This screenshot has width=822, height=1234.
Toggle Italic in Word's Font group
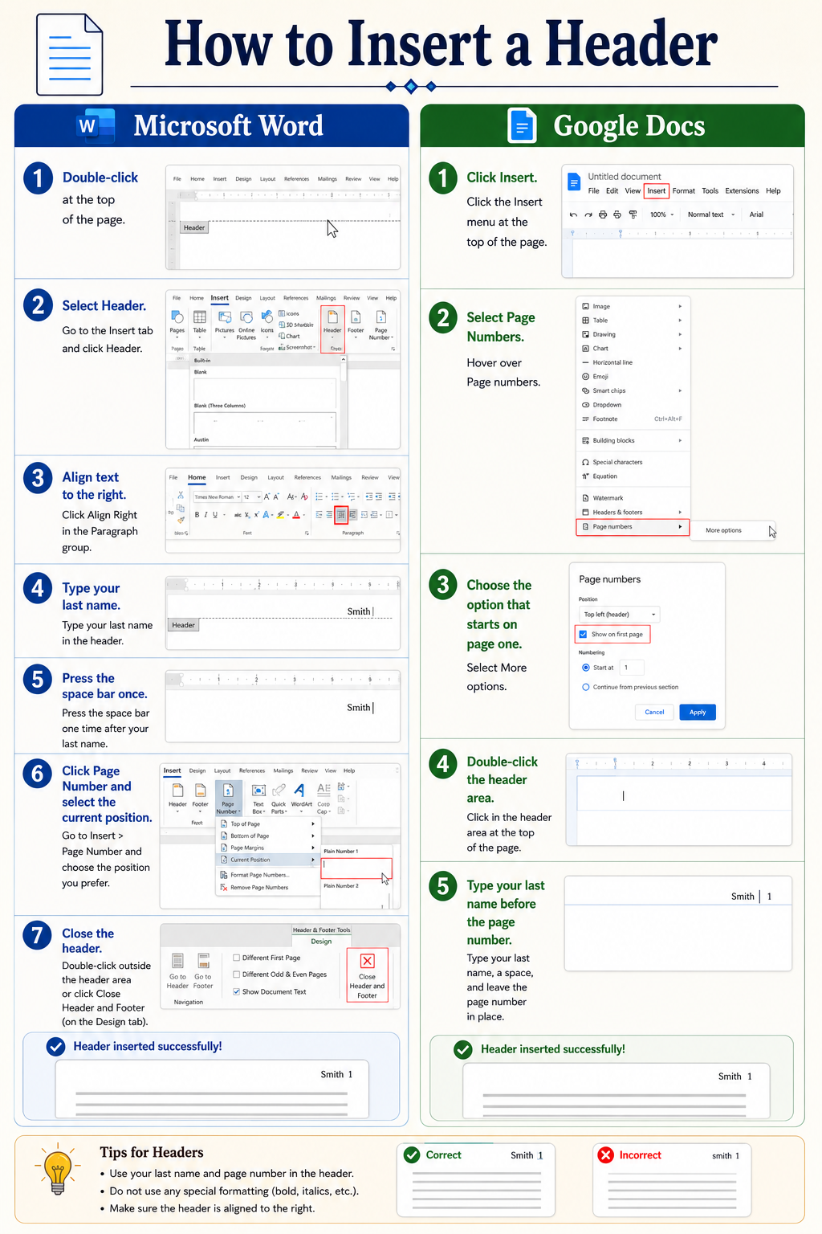pyautogui.click(x=205, y=515)
